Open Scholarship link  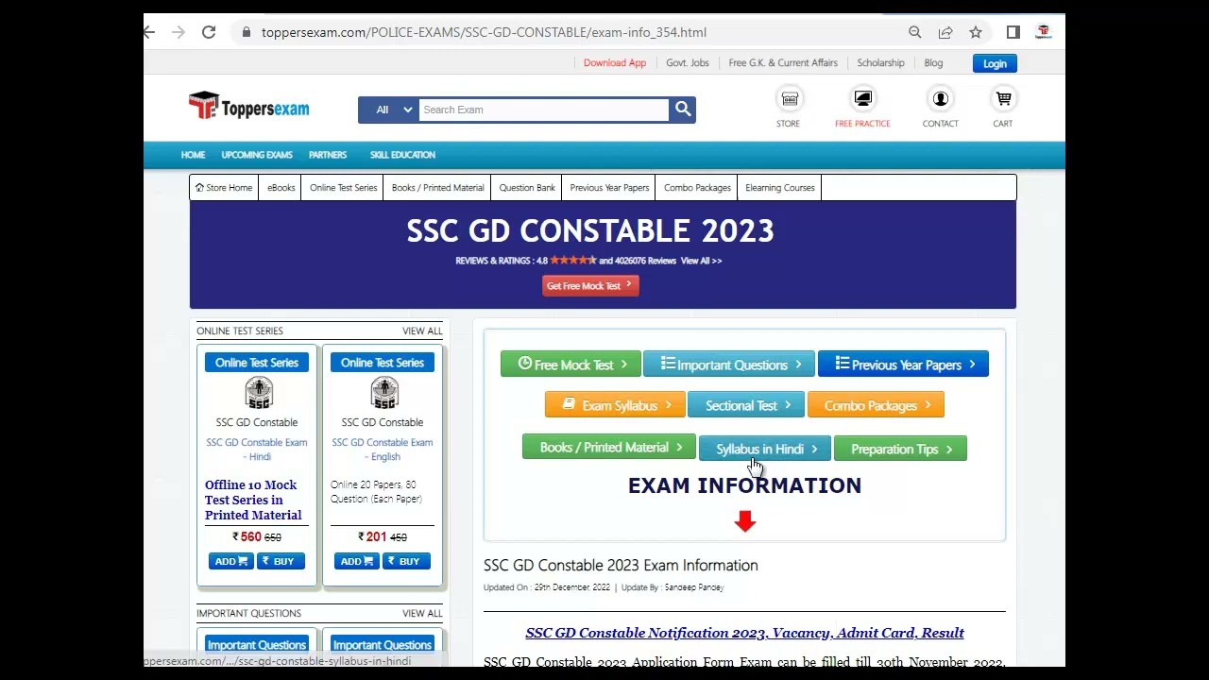pos(880,63)
